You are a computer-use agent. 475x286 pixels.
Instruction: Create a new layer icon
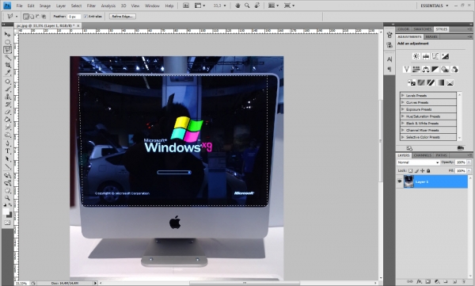(x=454, y=281)
